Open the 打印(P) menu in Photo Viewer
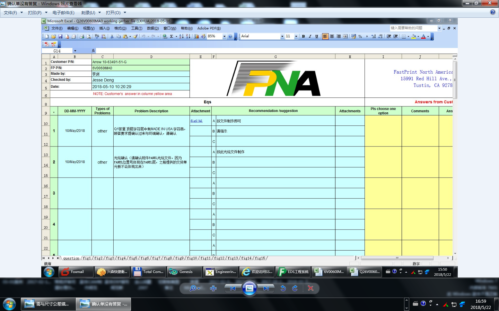 (37, 12)
